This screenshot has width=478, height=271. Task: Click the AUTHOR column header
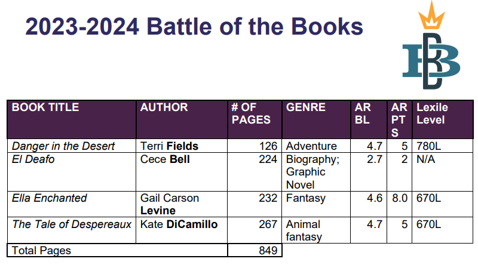pyautogui.click(x=182, y=119)
